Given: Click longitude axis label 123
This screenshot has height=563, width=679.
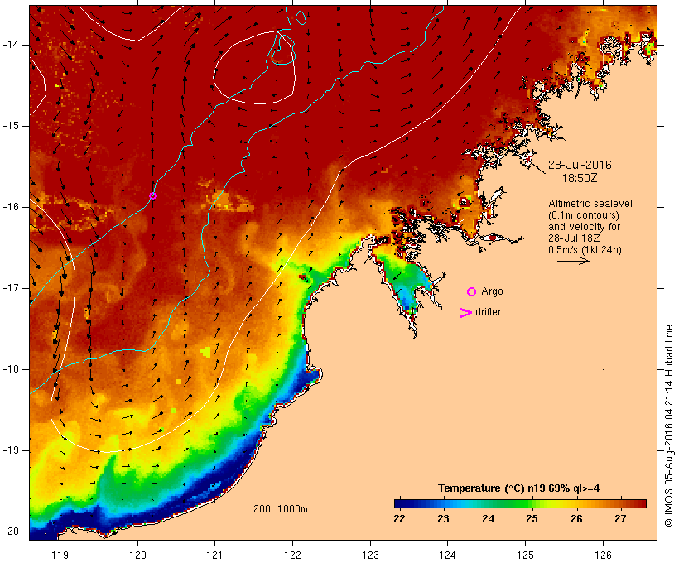Looking at the screenshot, I should tap(370, 556).
